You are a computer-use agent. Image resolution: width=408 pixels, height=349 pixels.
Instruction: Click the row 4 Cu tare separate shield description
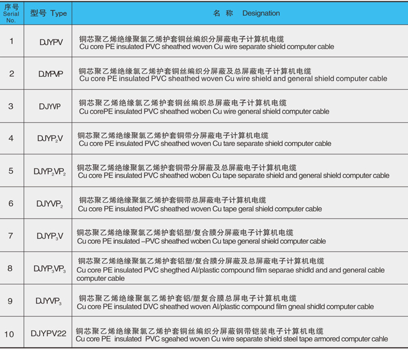[205, 139]
